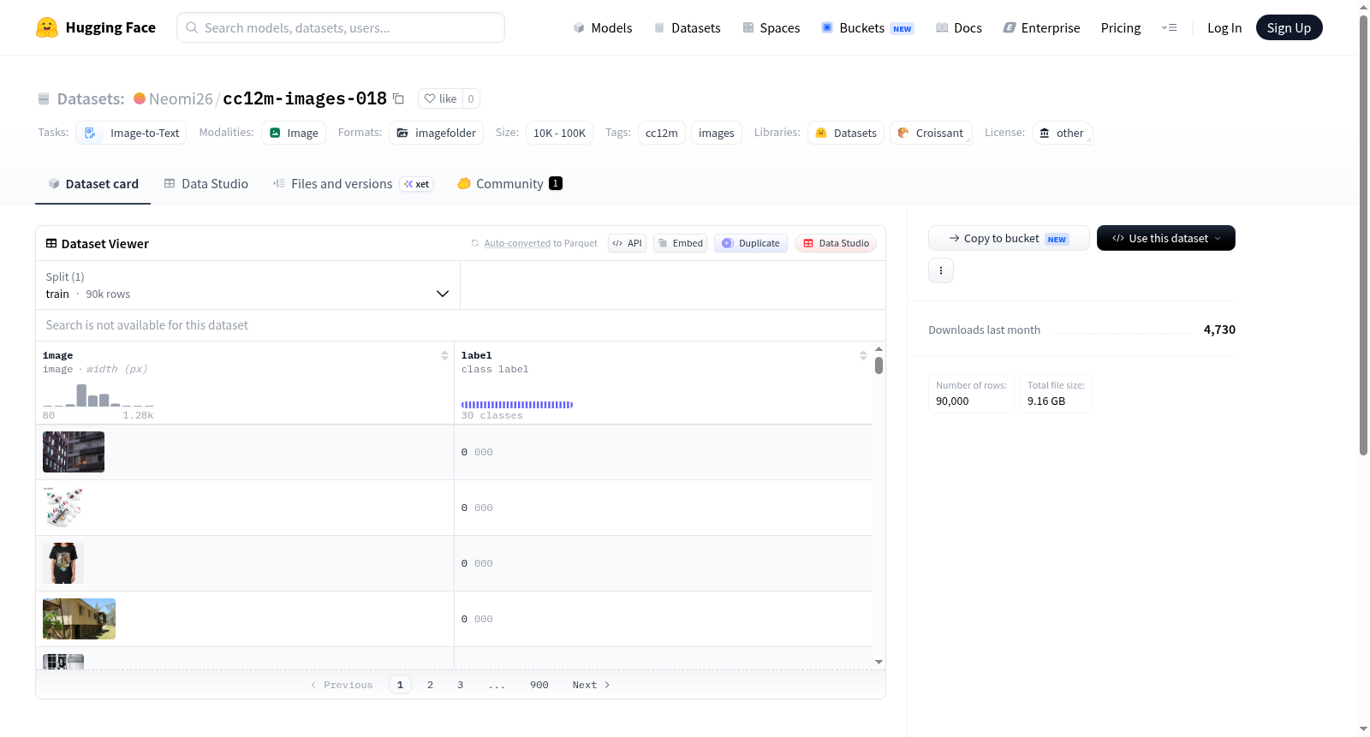Screen dimensions: 1370x737
Task: Jump to page 900 of the dataset
Action: click(539, 685)
